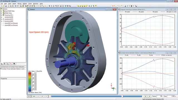Expand the Input Shaft Assy node
The height and width of the screenshot is (100, 178).
pos(2,11)
